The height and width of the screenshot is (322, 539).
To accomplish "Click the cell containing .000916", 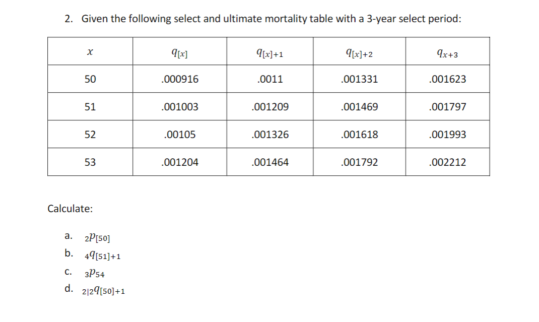I will coord(179,79).
